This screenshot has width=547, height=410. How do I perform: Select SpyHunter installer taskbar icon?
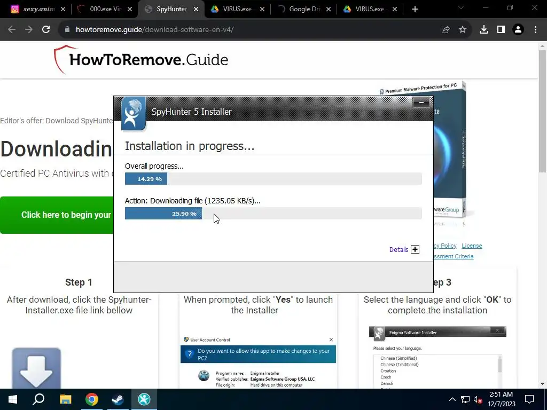pos(144,399)
